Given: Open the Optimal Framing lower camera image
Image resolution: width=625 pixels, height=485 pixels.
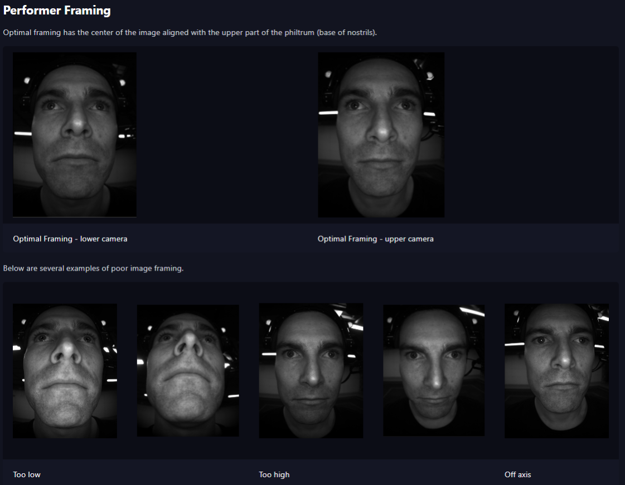Looking at the screenshot, I should tap(75, 135).
